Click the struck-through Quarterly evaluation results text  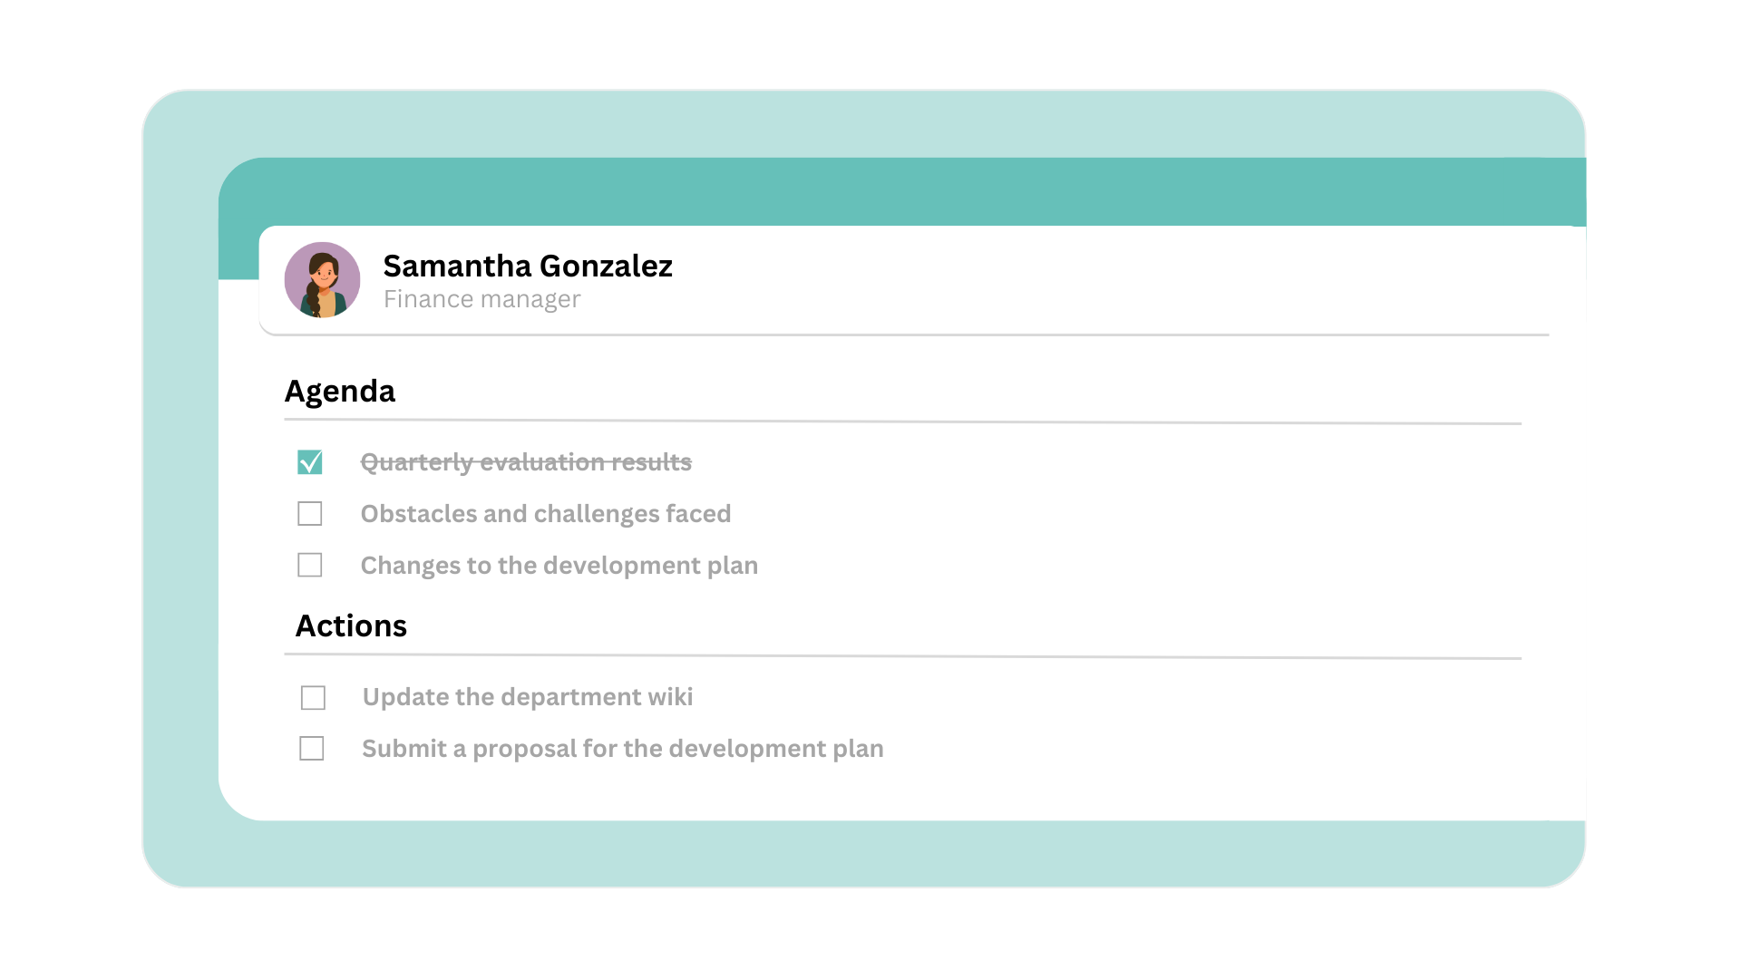pos(526,462)
